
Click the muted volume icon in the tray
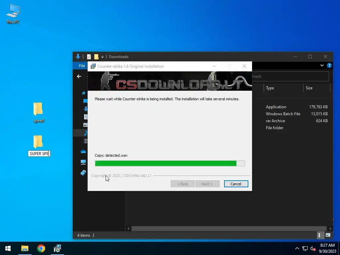click(313, 248)
